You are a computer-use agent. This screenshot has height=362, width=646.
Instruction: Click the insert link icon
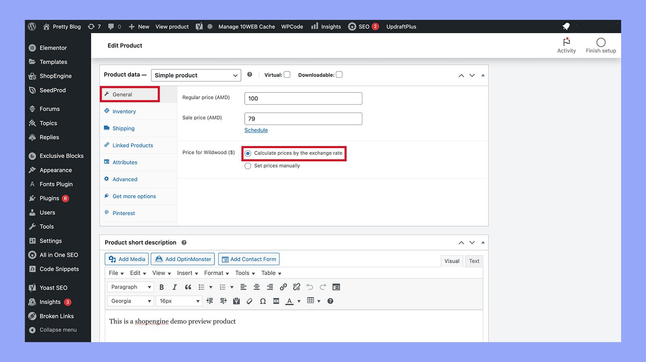[x=283, y=287]
